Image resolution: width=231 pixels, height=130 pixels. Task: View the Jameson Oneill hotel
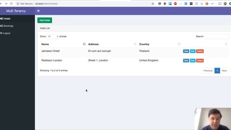pos(186,51)
